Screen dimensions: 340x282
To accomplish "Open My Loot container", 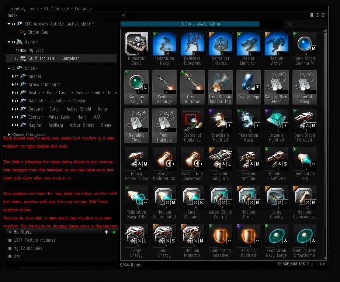I will (x=36, y=50).
